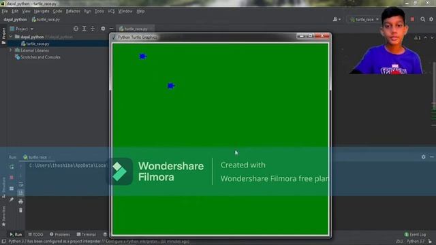Open the Tools menu
This screenshot has height=245, width=436.
tap(99, 12)
